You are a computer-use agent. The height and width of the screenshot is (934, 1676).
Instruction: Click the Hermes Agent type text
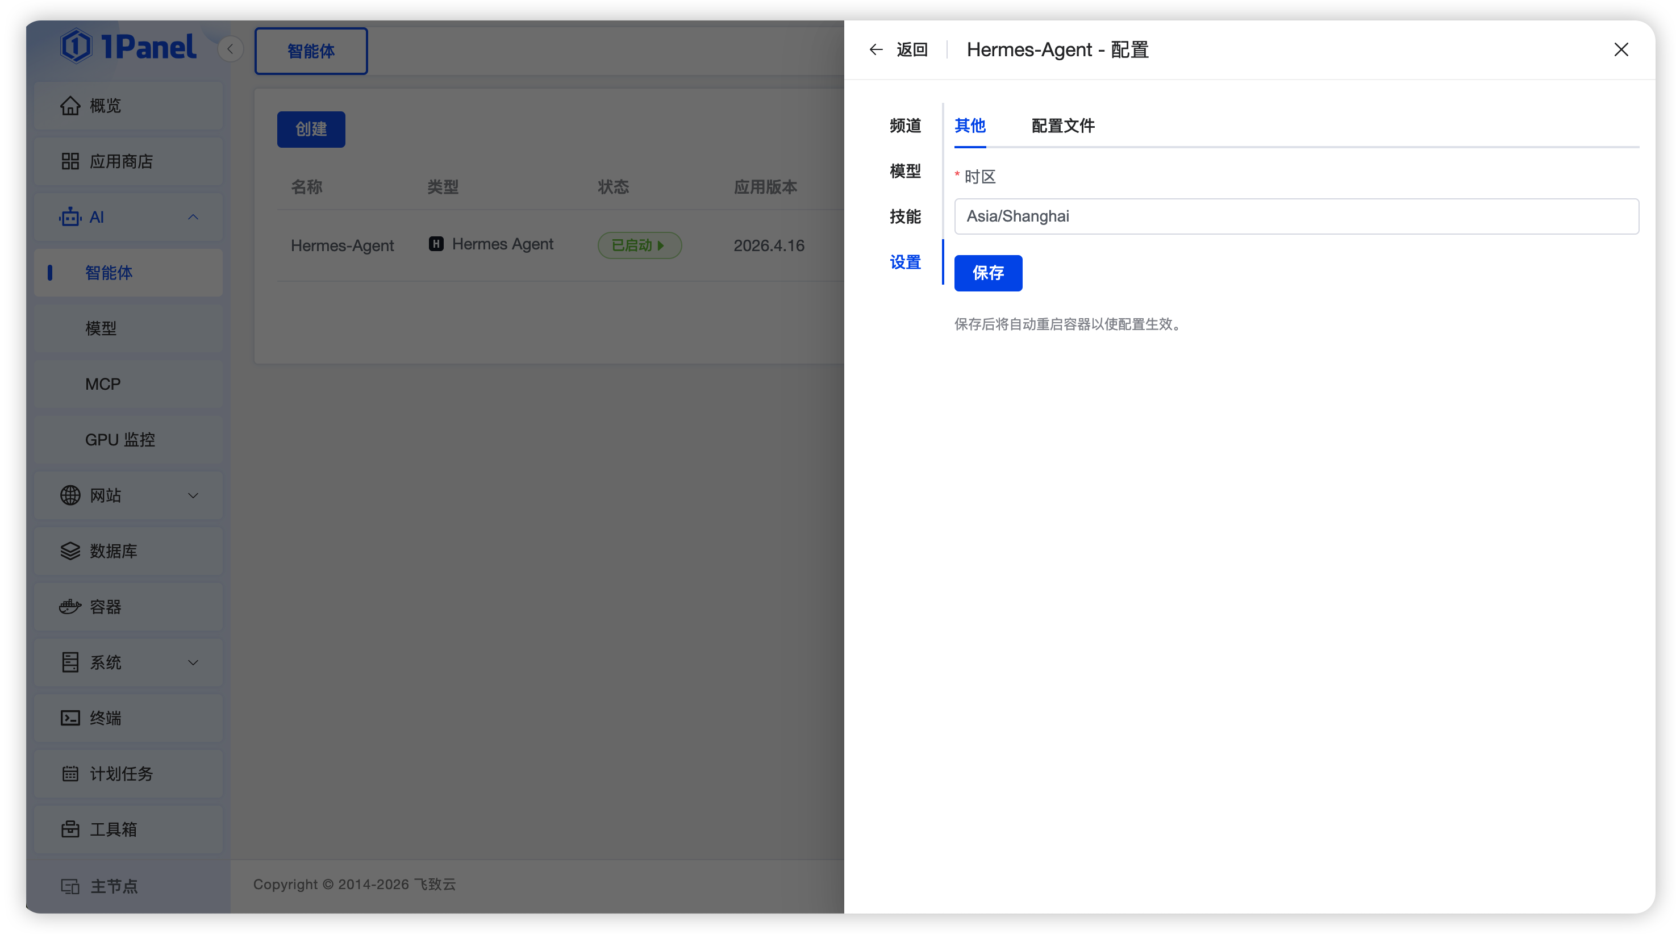pyautogui.click(x=503, y=244)
